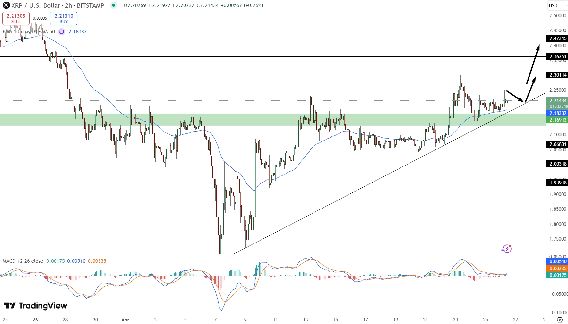Click the 2.21310 BUY button
Viewport: 568px width, 324px height.
click(64, 19)
